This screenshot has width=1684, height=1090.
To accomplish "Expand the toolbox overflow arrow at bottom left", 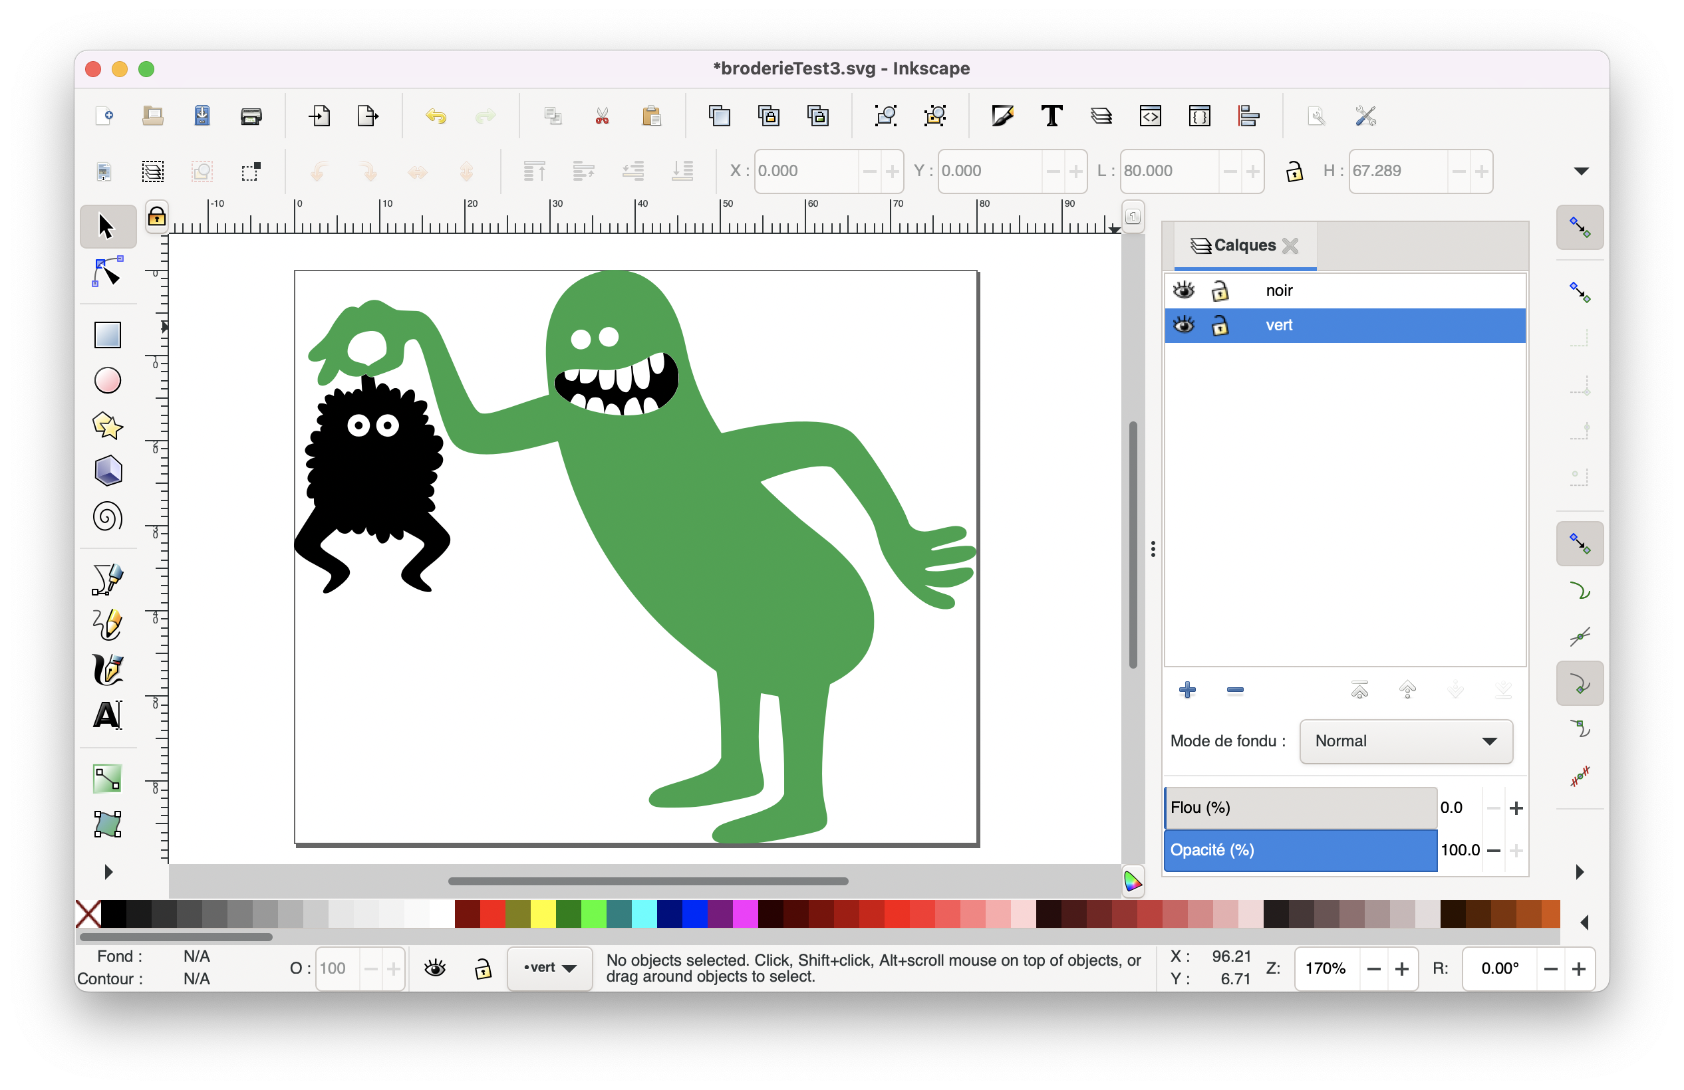I will coord(108,871).
